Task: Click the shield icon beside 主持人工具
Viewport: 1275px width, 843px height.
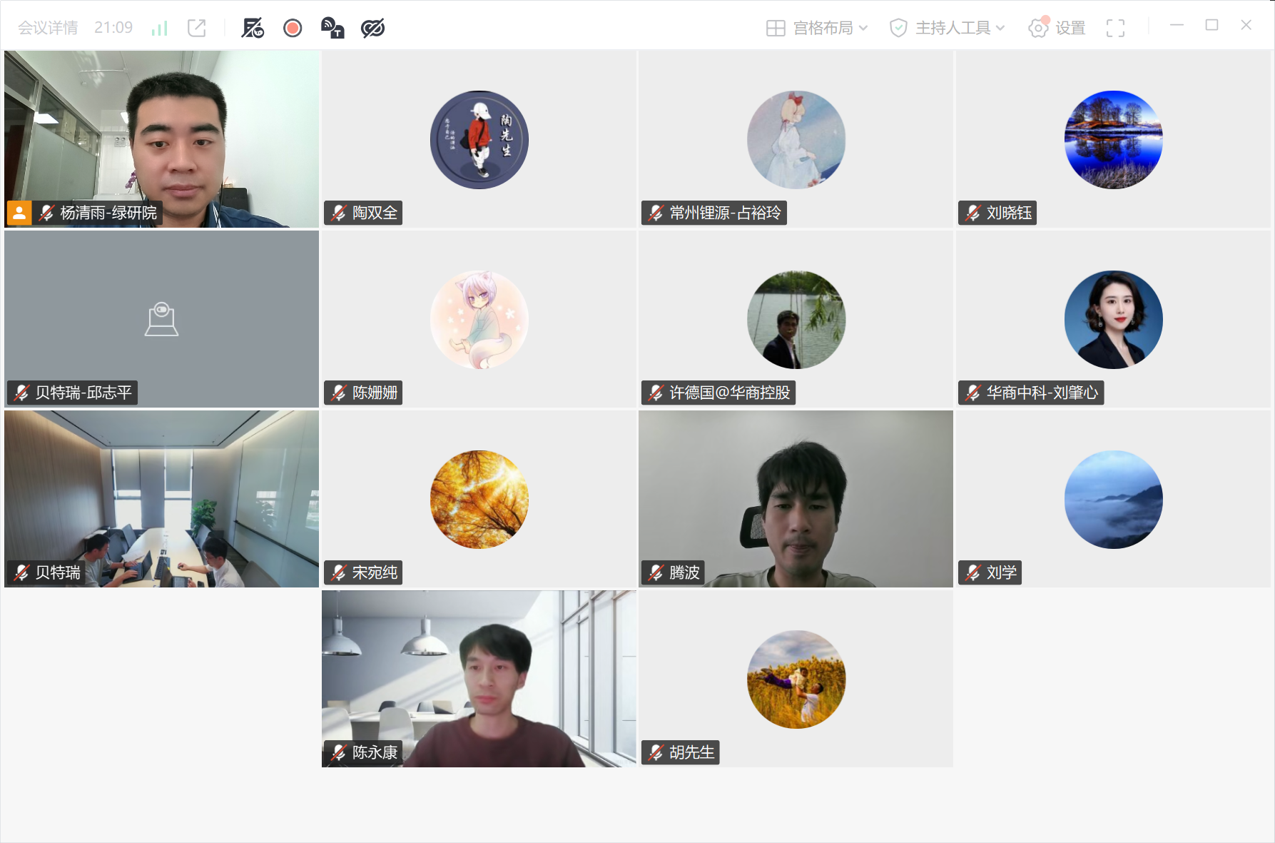Action: (x=898, y=28)
